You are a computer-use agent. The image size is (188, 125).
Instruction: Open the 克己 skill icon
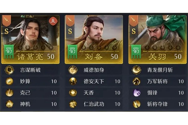[x=9, y=93]
